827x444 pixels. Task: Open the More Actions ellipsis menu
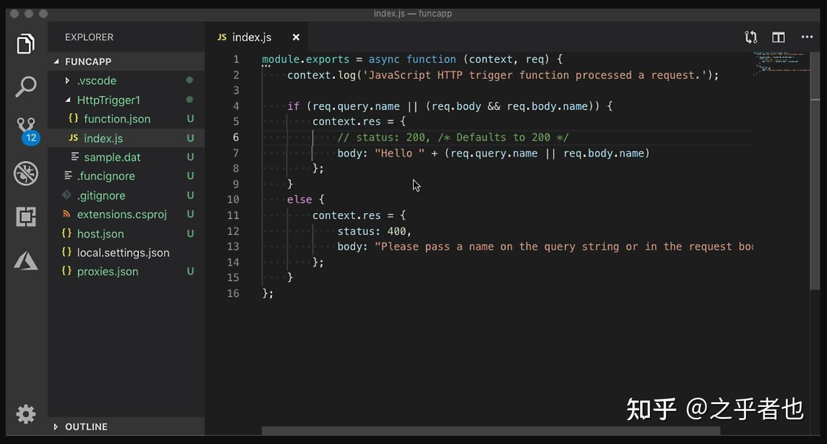pyautogui.click(x=807, y=37)
